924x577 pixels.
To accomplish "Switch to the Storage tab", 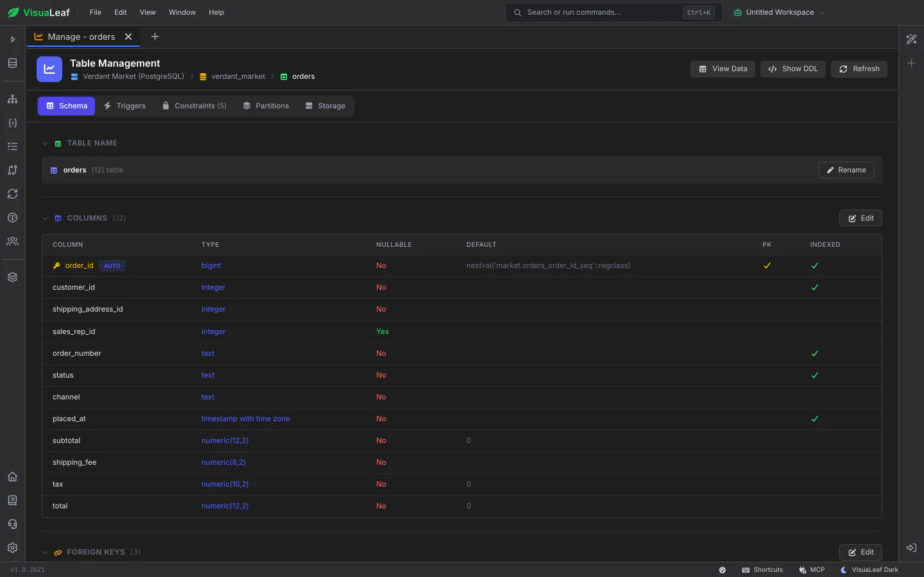I will pos(325,106).
